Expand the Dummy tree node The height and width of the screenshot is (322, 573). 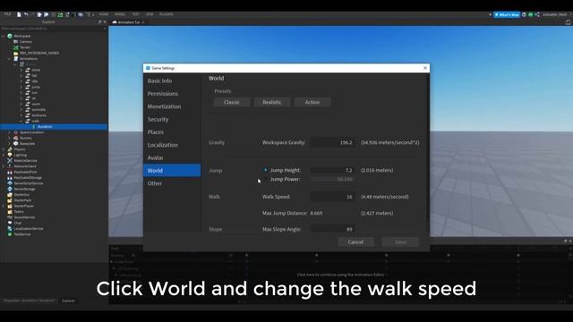click(x=10, y=138)
